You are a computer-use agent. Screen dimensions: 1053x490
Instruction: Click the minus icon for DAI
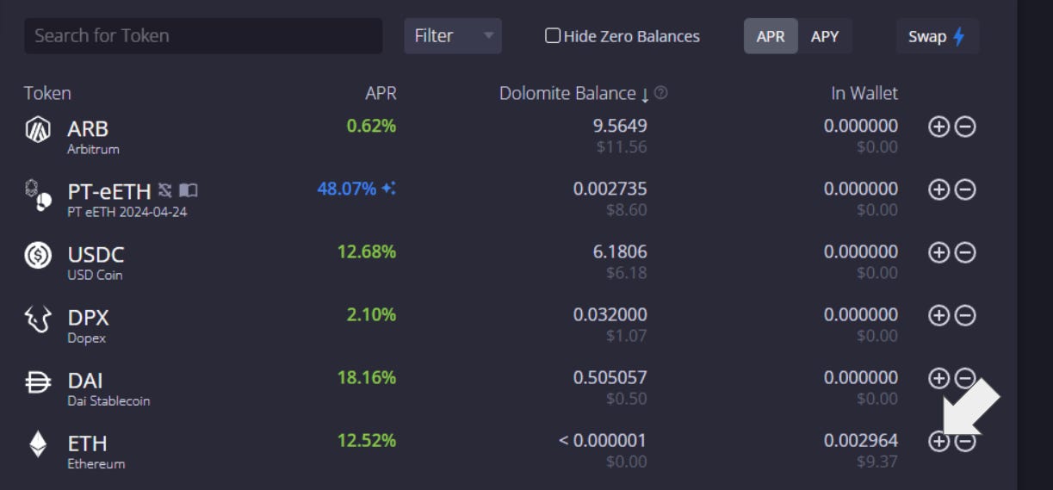[x=965, y=378]
